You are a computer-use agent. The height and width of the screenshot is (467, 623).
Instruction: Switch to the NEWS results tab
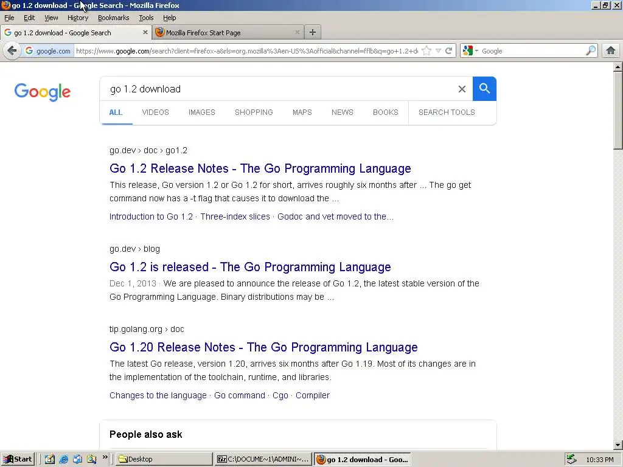coord(343,112)
